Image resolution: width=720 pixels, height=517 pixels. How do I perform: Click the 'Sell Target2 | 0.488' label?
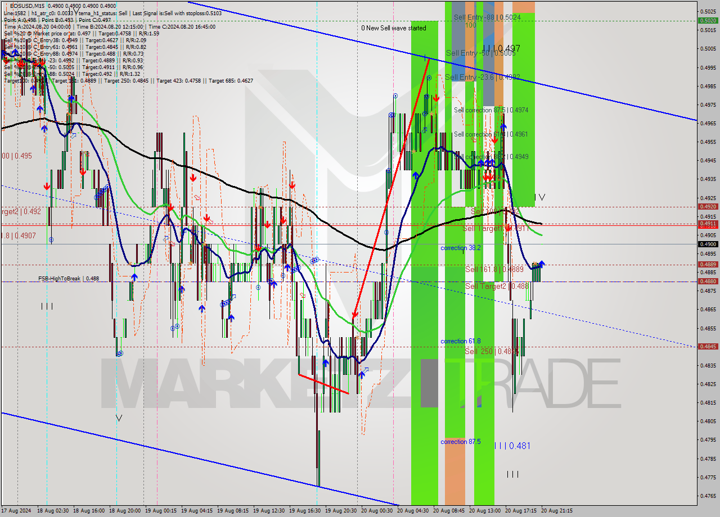[x=497, y=286]
